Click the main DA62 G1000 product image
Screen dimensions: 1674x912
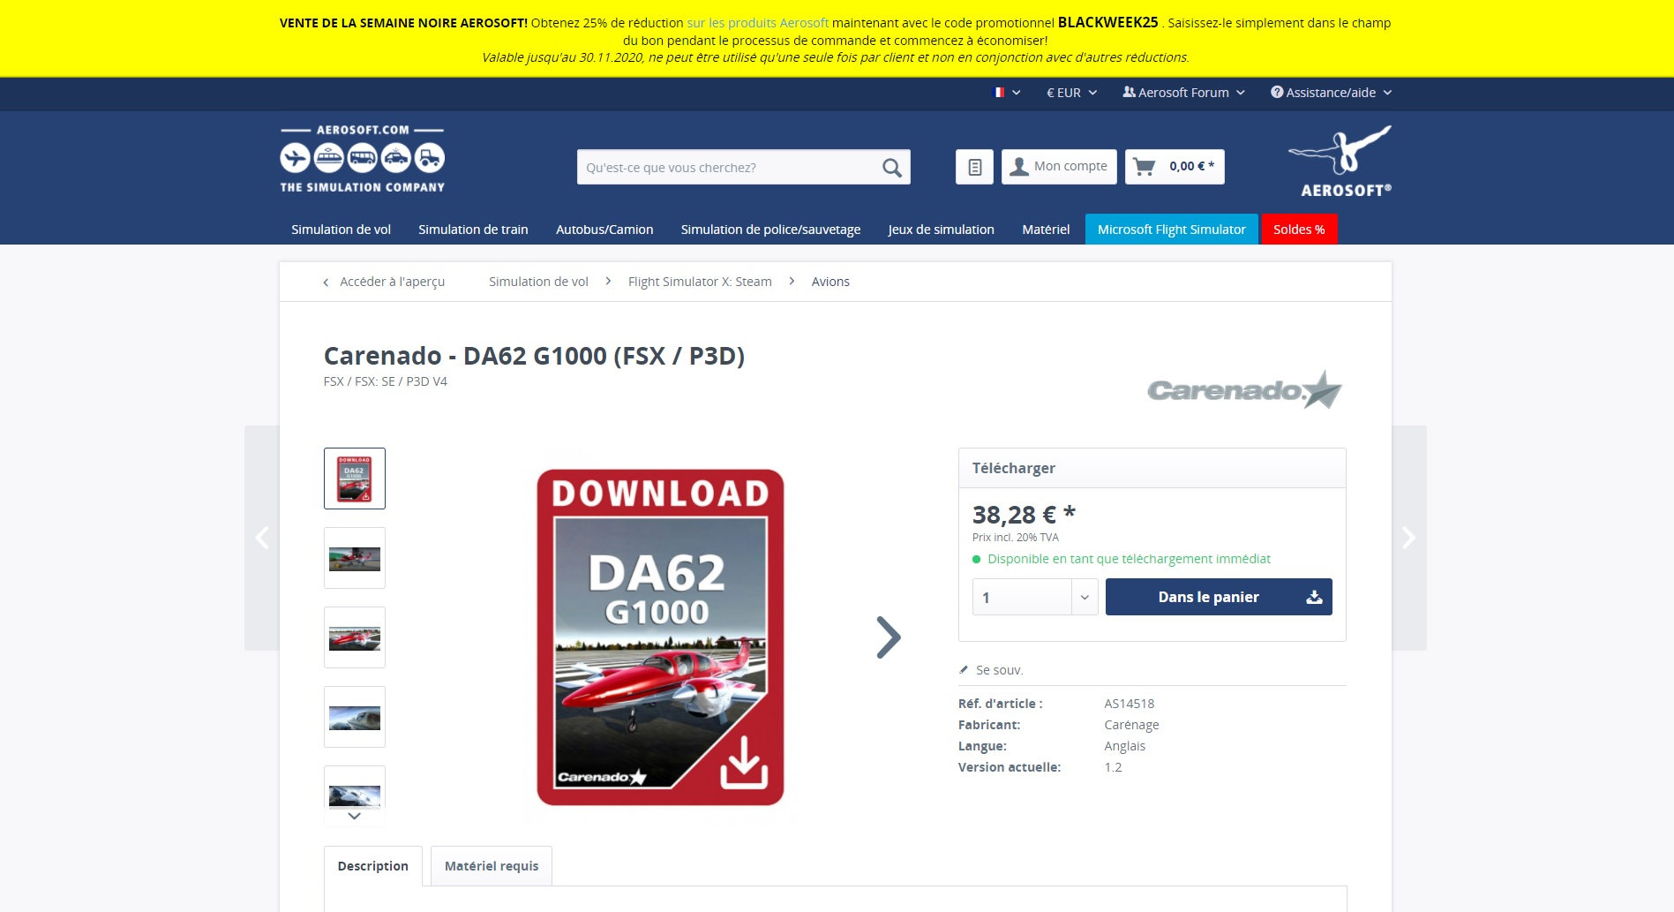pos(660,637)
